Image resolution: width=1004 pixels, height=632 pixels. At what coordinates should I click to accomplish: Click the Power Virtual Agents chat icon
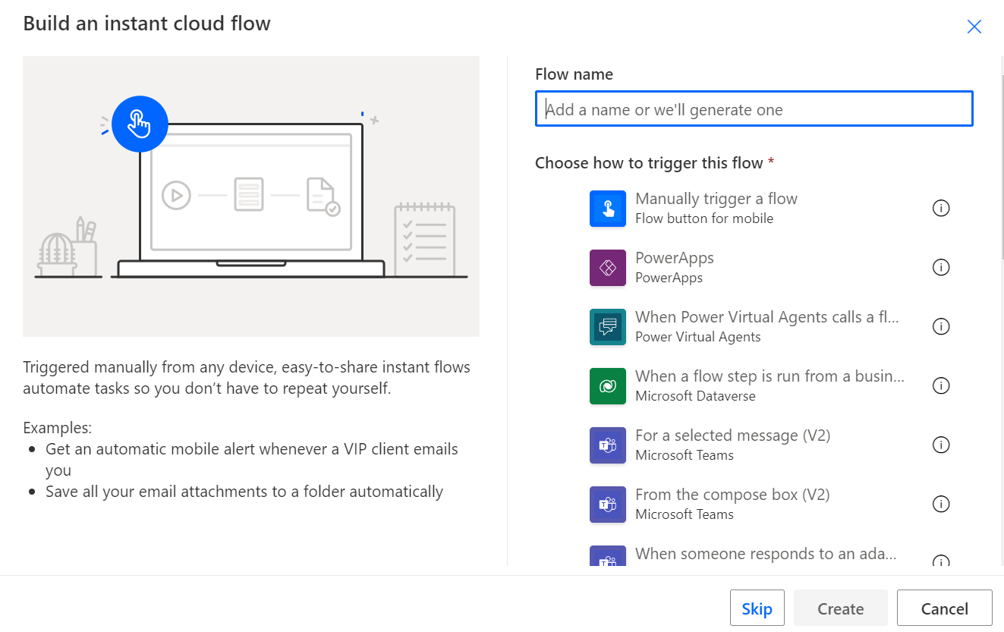608,327
